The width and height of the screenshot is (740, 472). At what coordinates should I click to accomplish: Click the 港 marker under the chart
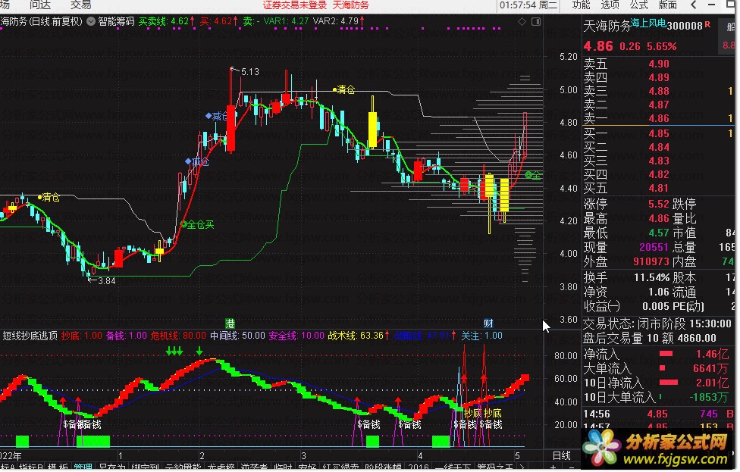230,324
